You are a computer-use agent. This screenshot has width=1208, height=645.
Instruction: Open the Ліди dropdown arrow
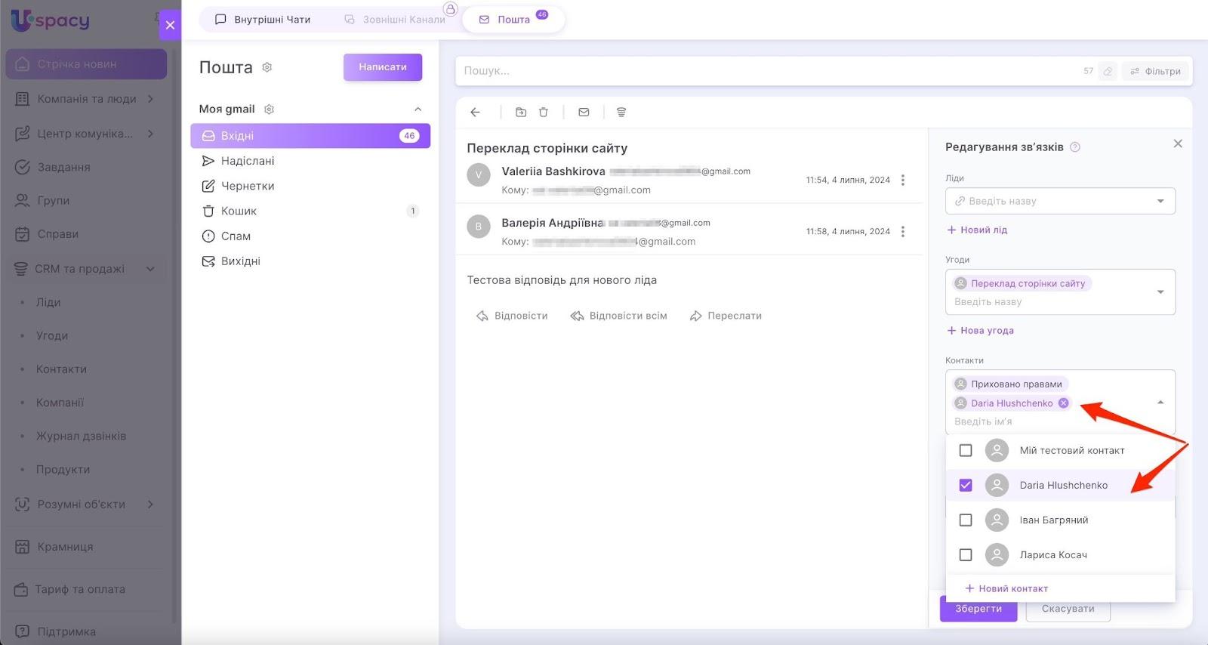pyautogui.click(x=1160, y=201)
